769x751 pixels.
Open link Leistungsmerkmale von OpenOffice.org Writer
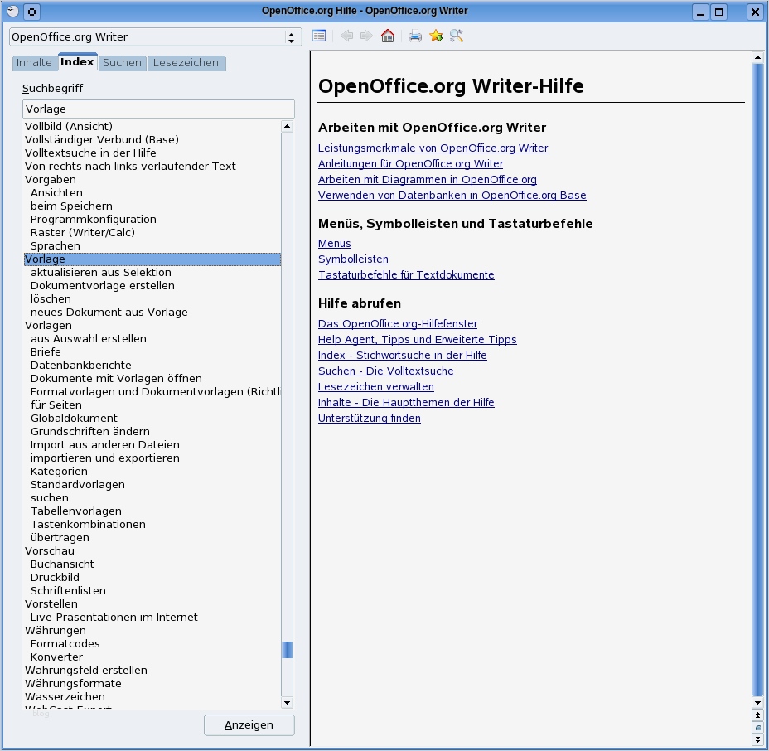433,148
